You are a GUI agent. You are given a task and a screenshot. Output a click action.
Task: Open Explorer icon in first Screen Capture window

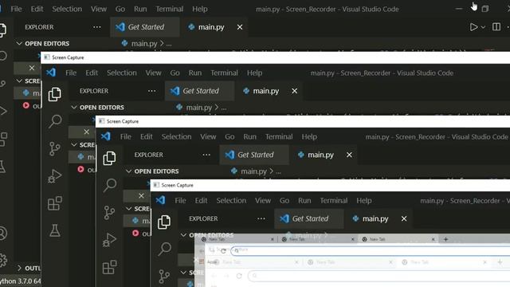[55, 94]
